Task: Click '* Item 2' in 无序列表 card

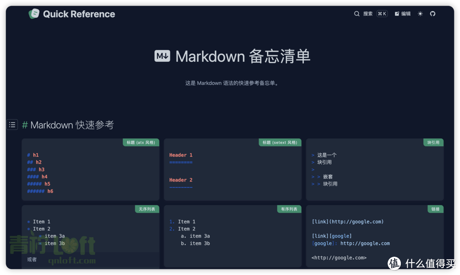Action: pyautogui.click(x=39, y=229)
